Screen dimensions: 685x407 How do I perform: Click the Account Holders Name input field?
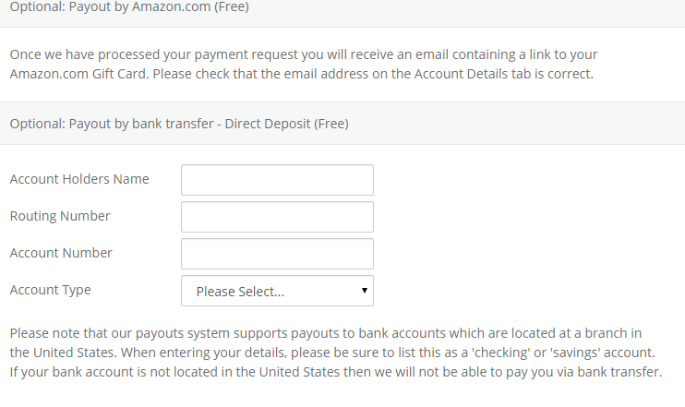click(x=277, y=180)
